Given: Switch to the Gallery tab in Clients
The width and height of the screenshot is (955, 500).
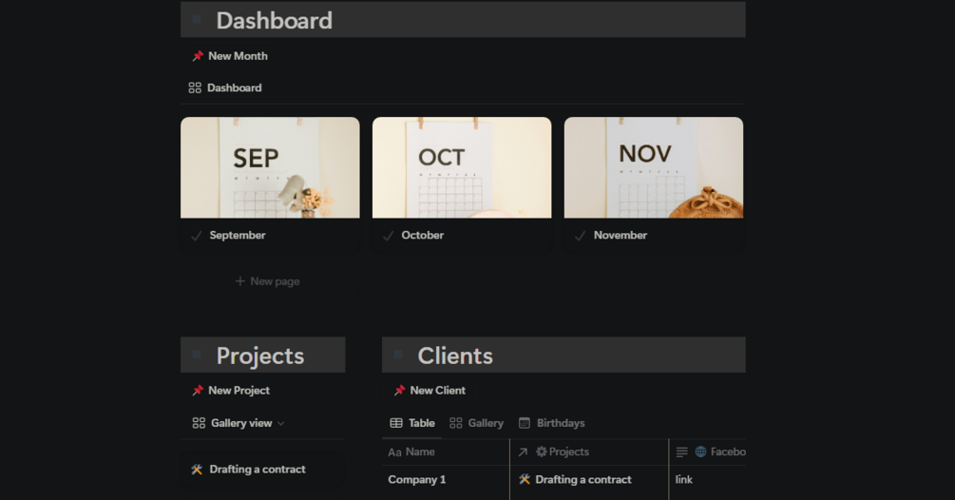Looking at the screenshot, I should (476, 423).
